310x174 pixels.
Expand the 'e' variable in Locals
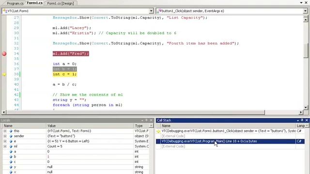(5, 141)
